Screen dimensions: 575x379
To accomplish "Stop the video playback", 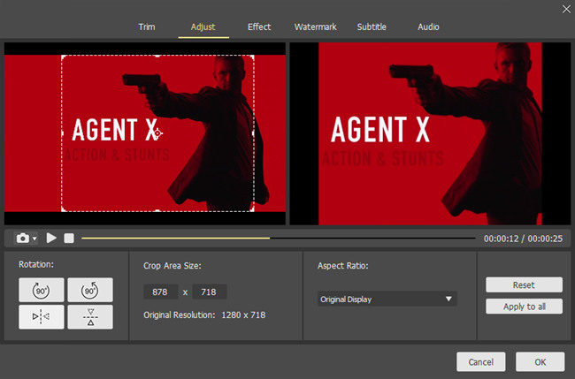I will pos(69,239).
